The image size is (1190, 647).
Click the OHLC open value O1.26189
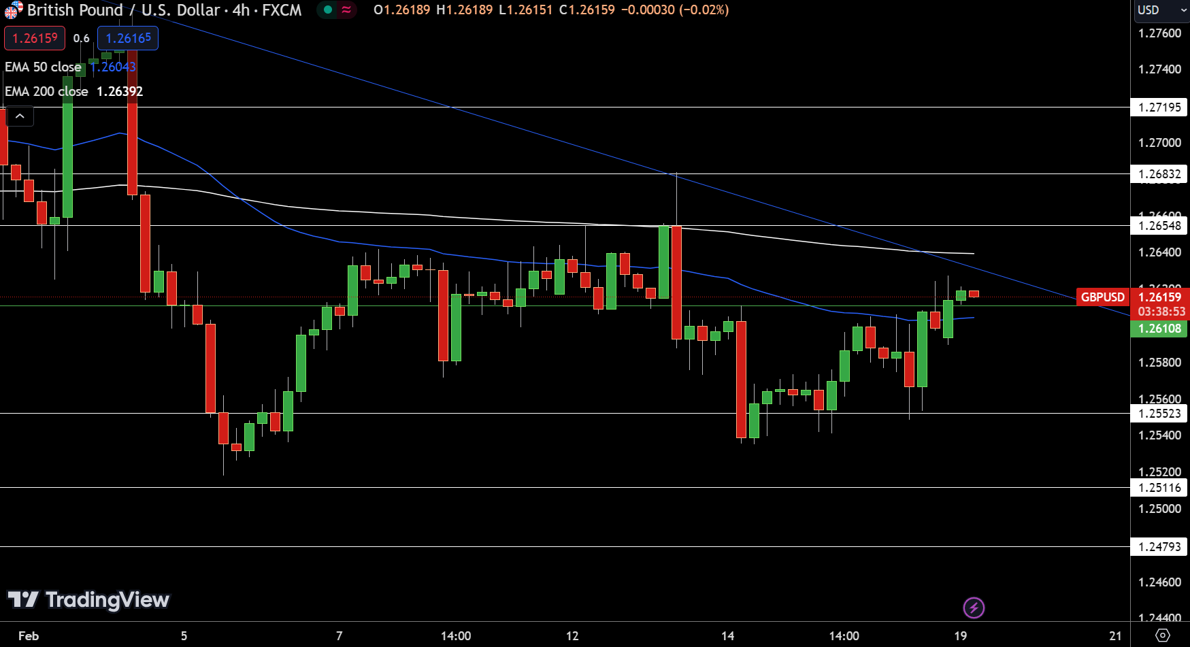[x=401, y=10]
